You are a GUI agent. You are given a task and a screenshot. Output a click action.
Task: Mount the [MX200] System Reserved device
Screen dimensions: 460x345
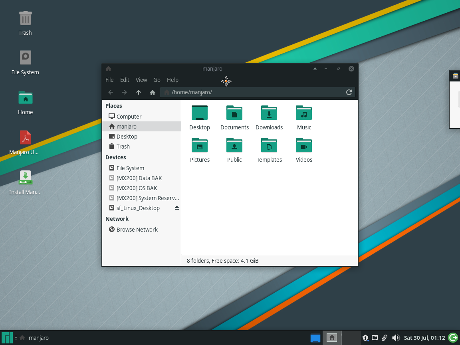(x=141, y=198)
